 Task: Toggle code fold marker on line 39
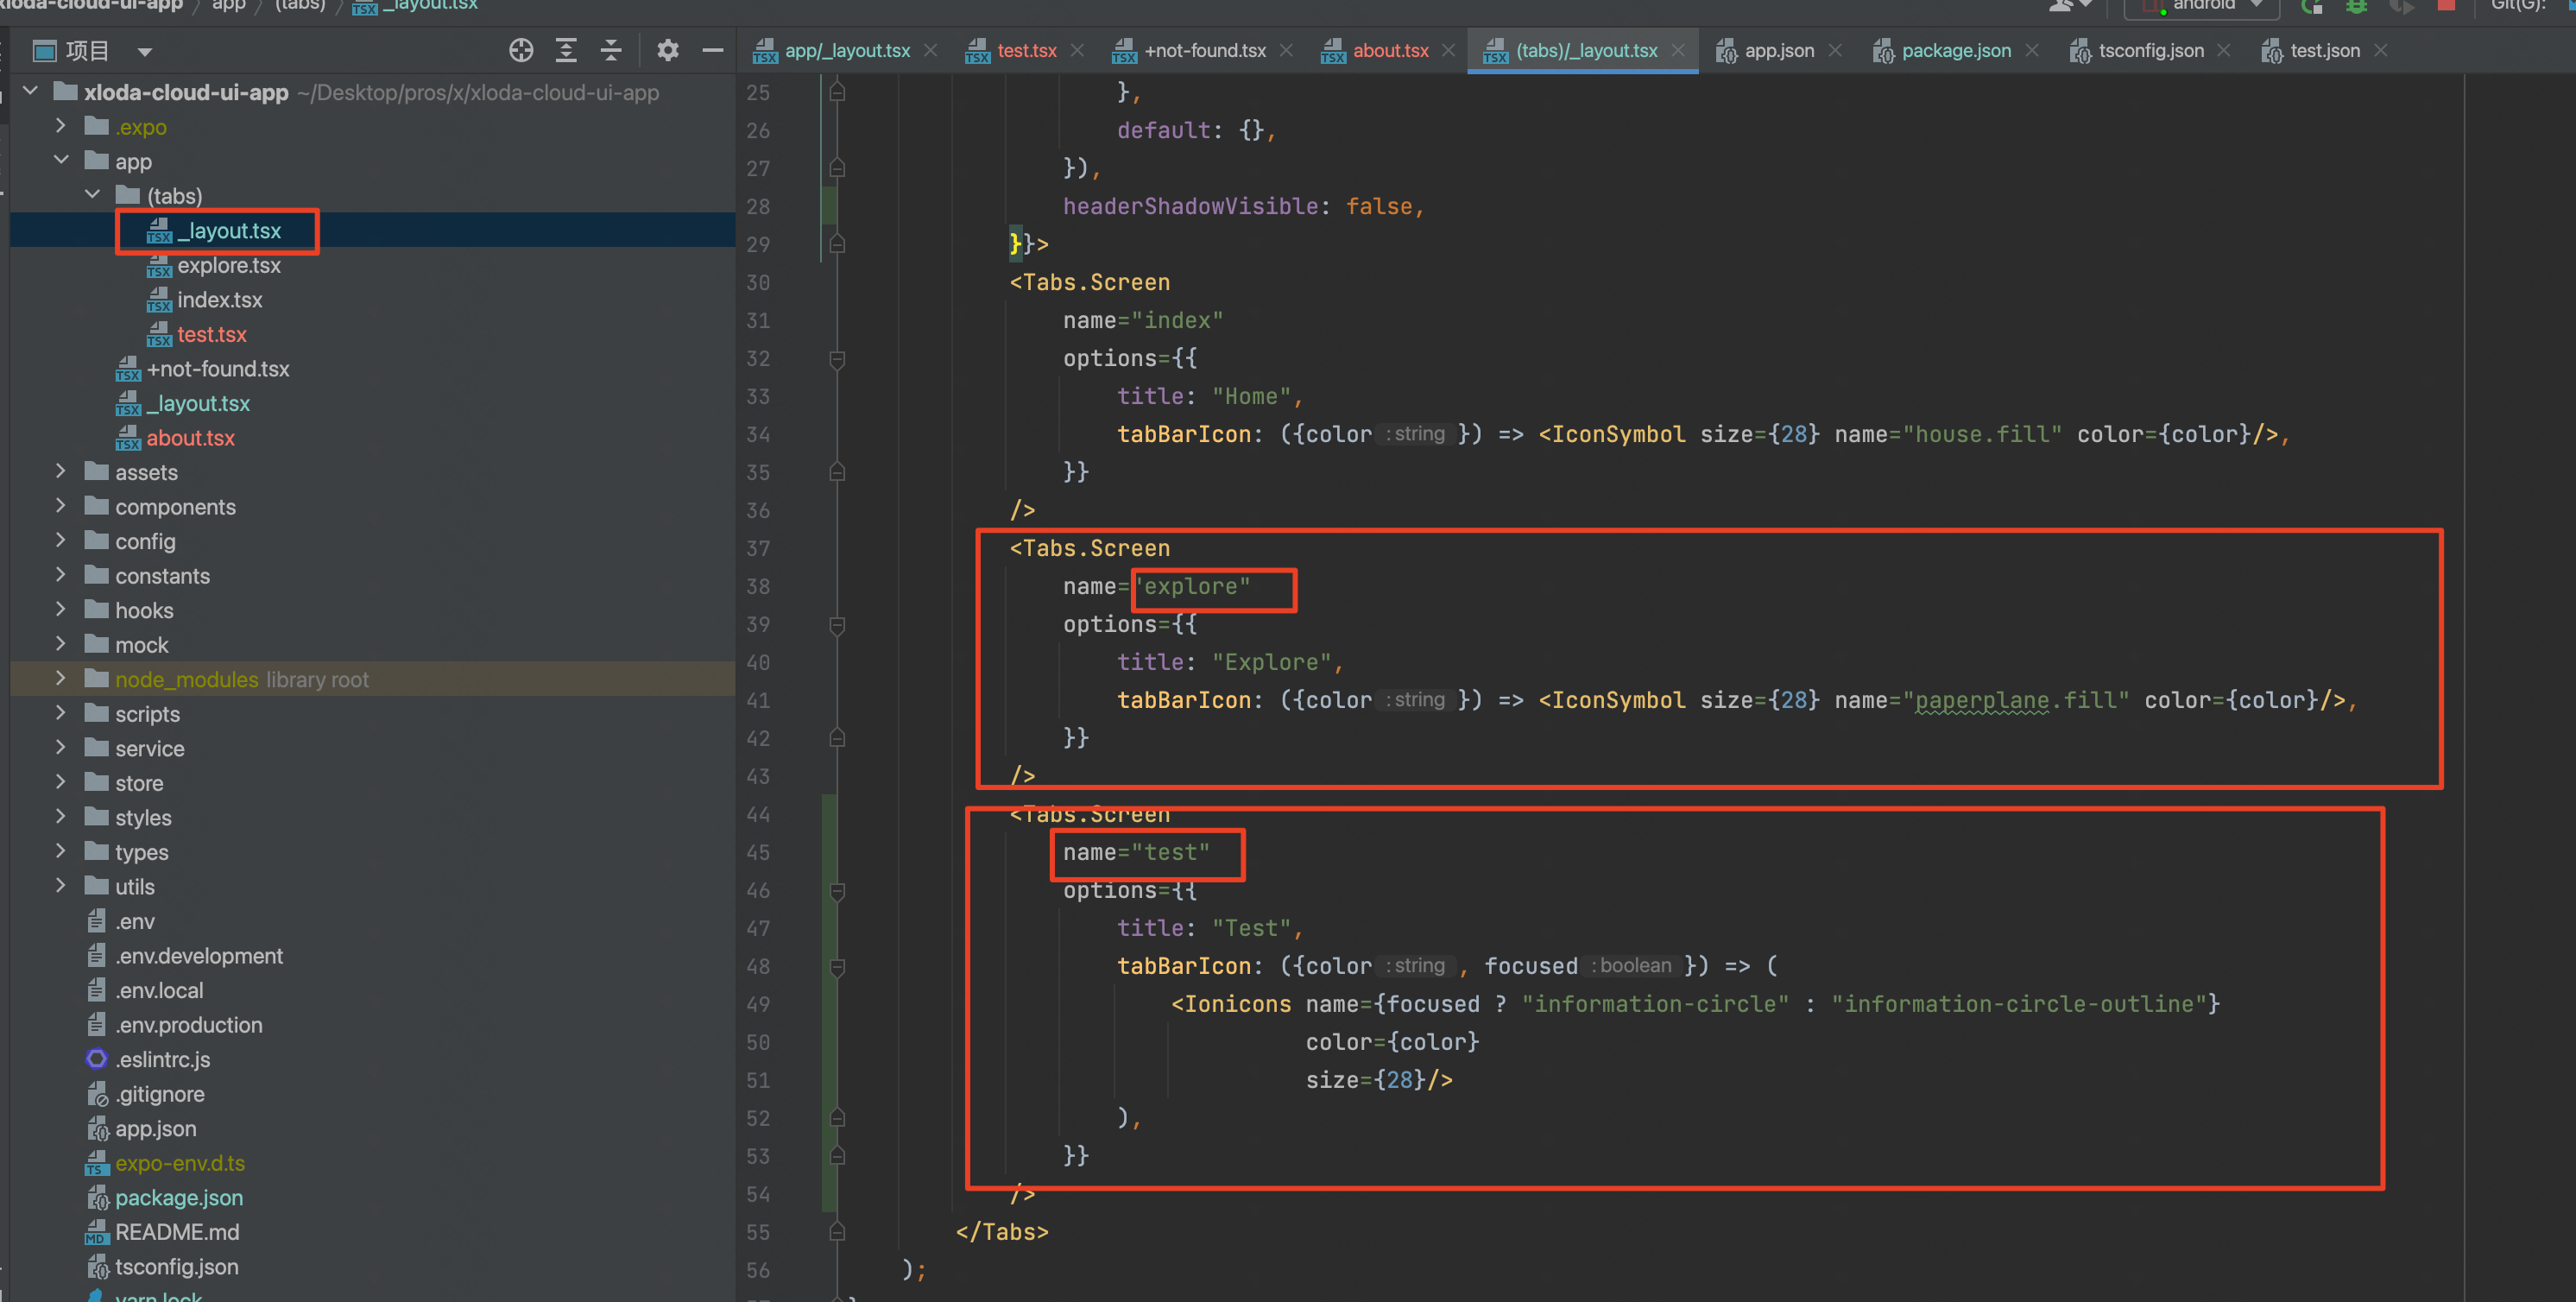coord(838,625)
